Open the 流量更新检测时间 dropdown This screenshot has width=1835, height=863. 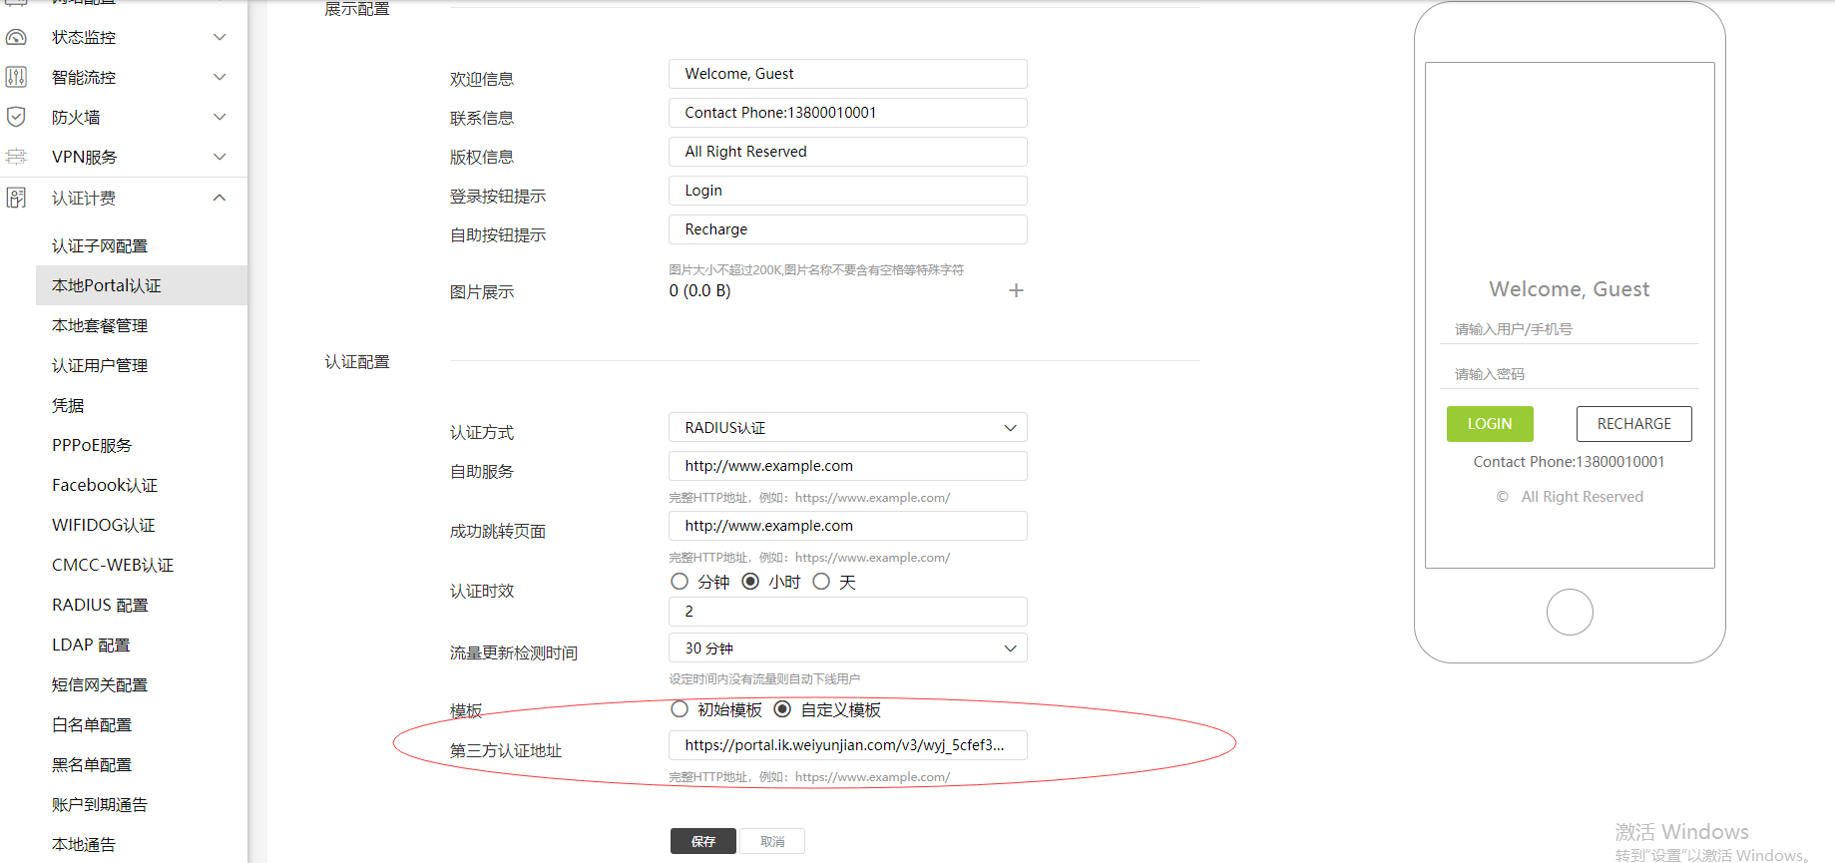847,648
